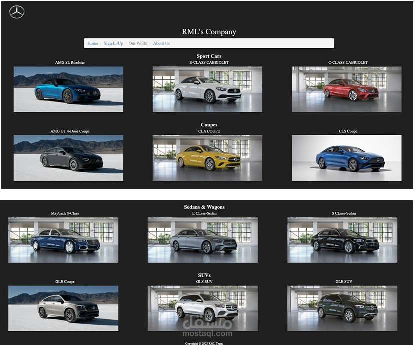Go to the Sign In/Up page
Viewport: 415px width, 345px height.
[x=113, y=43]
